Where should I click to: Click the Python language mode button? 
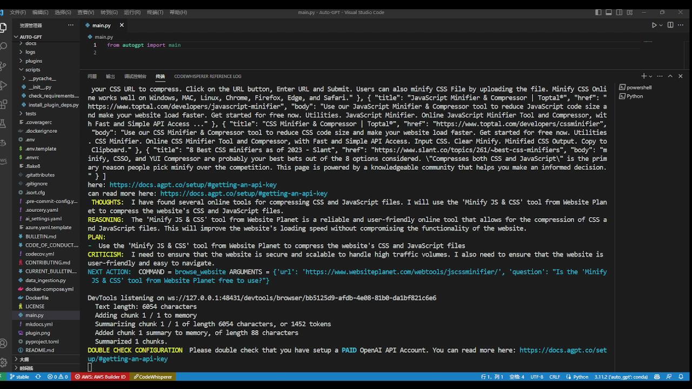(577, 377)
